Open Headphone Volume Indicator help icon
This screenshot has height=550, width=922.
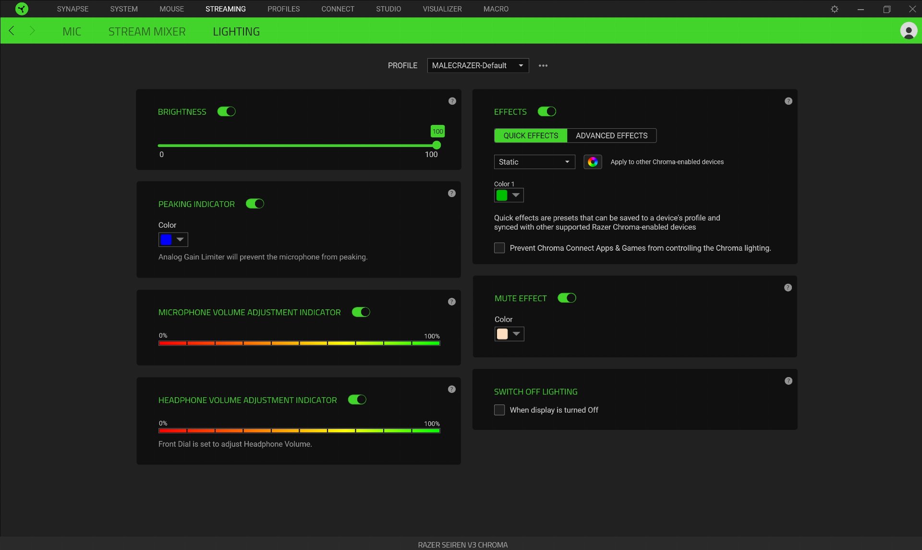click(451, 389)
